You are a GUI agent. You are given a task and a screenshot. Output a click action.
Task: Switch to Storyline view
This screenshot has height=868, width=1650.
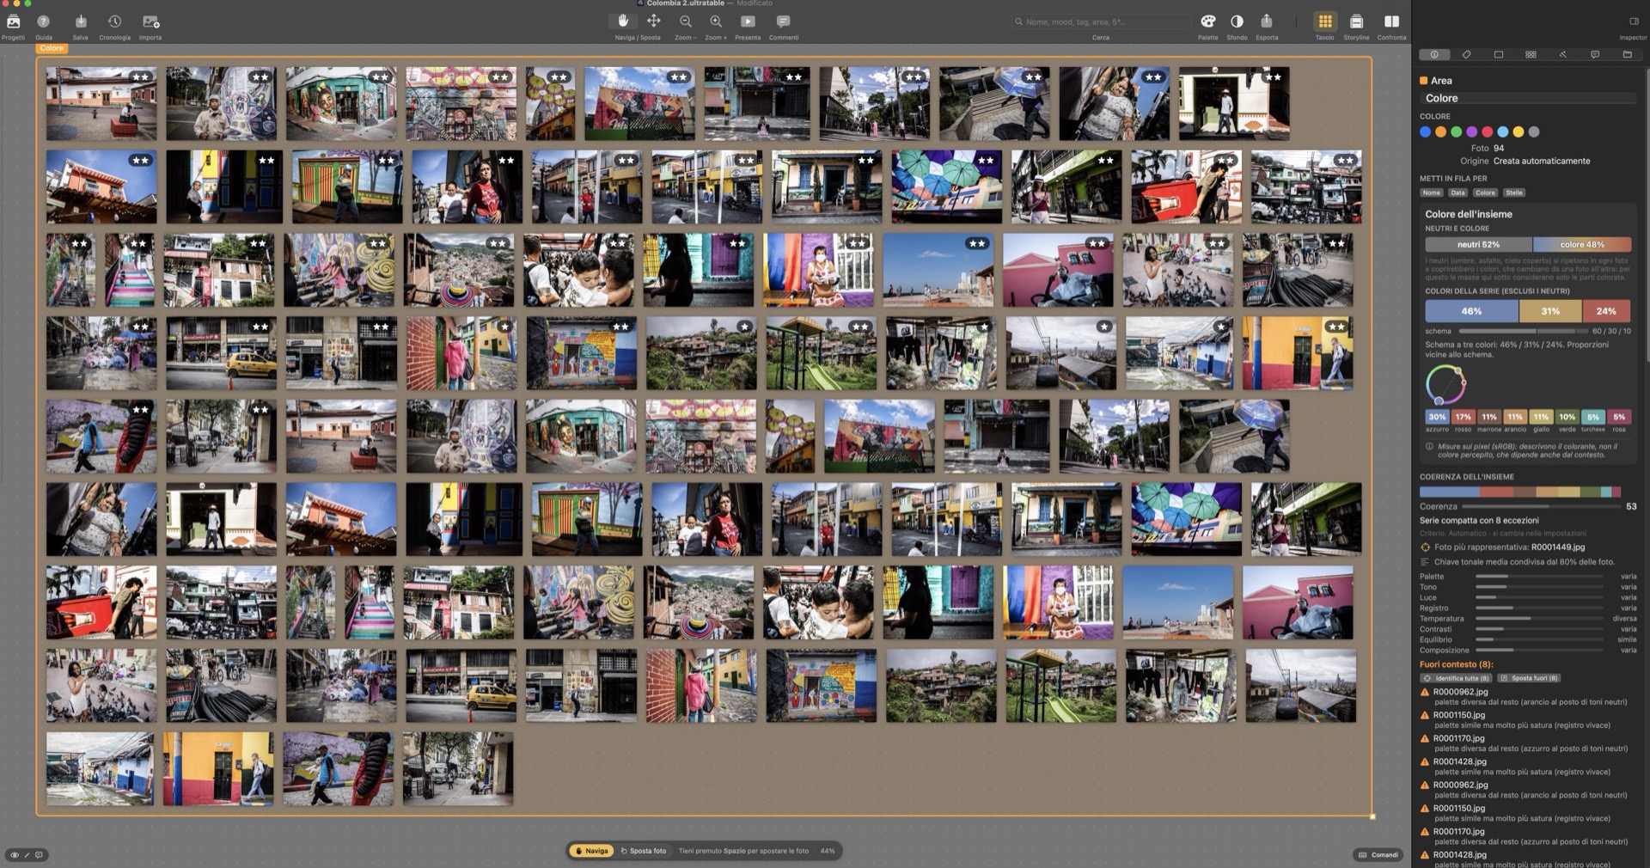click(1356, 21)
